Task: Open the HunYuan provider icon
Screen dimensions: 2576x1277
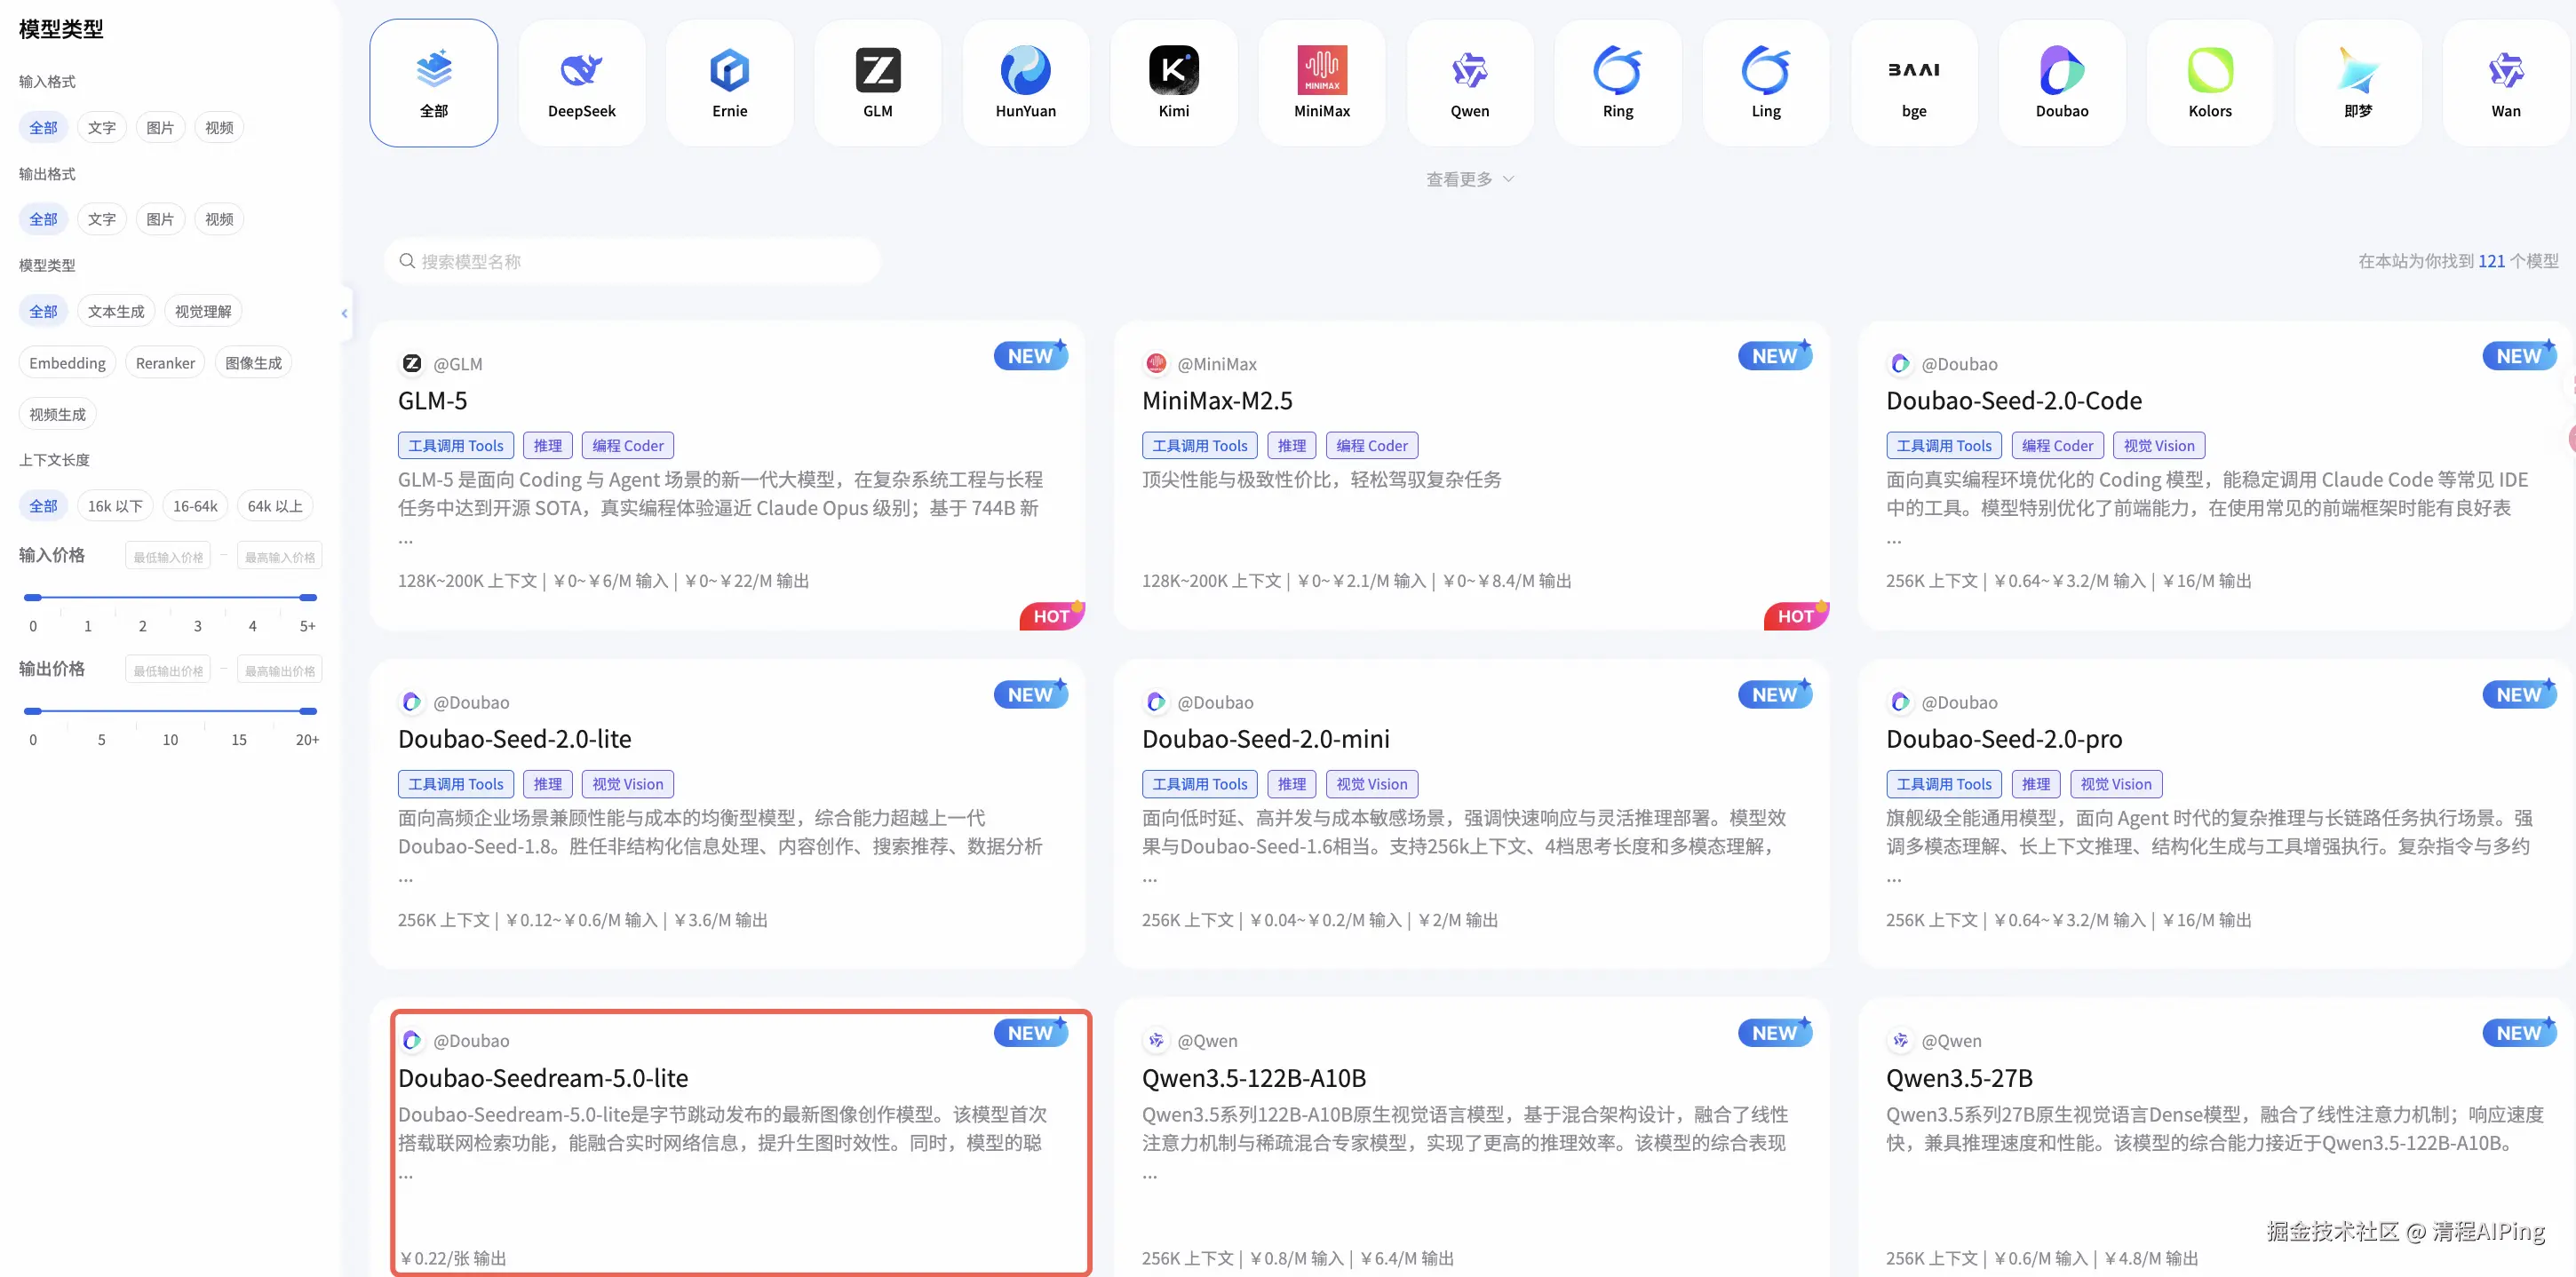Action: coord(1025,70)
